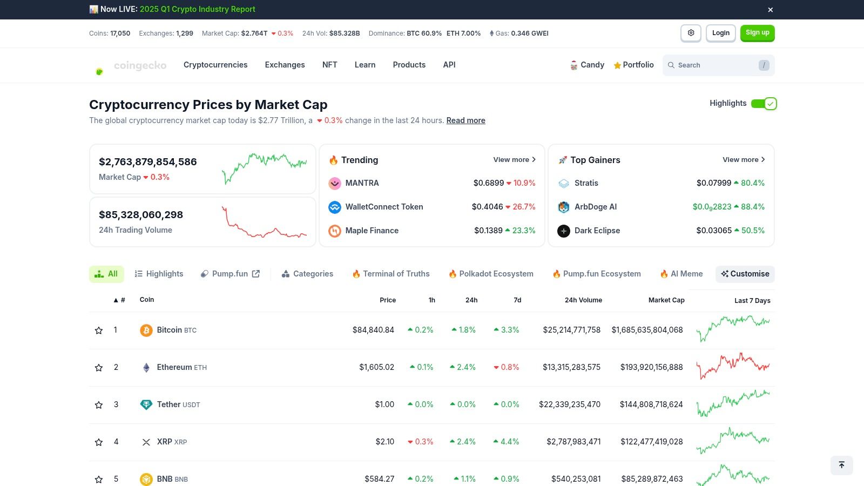Image resolution: width=864 pixels, height=486 pixels.
Task: Click the Tether coin logo icon
Action: click(146, 404)
